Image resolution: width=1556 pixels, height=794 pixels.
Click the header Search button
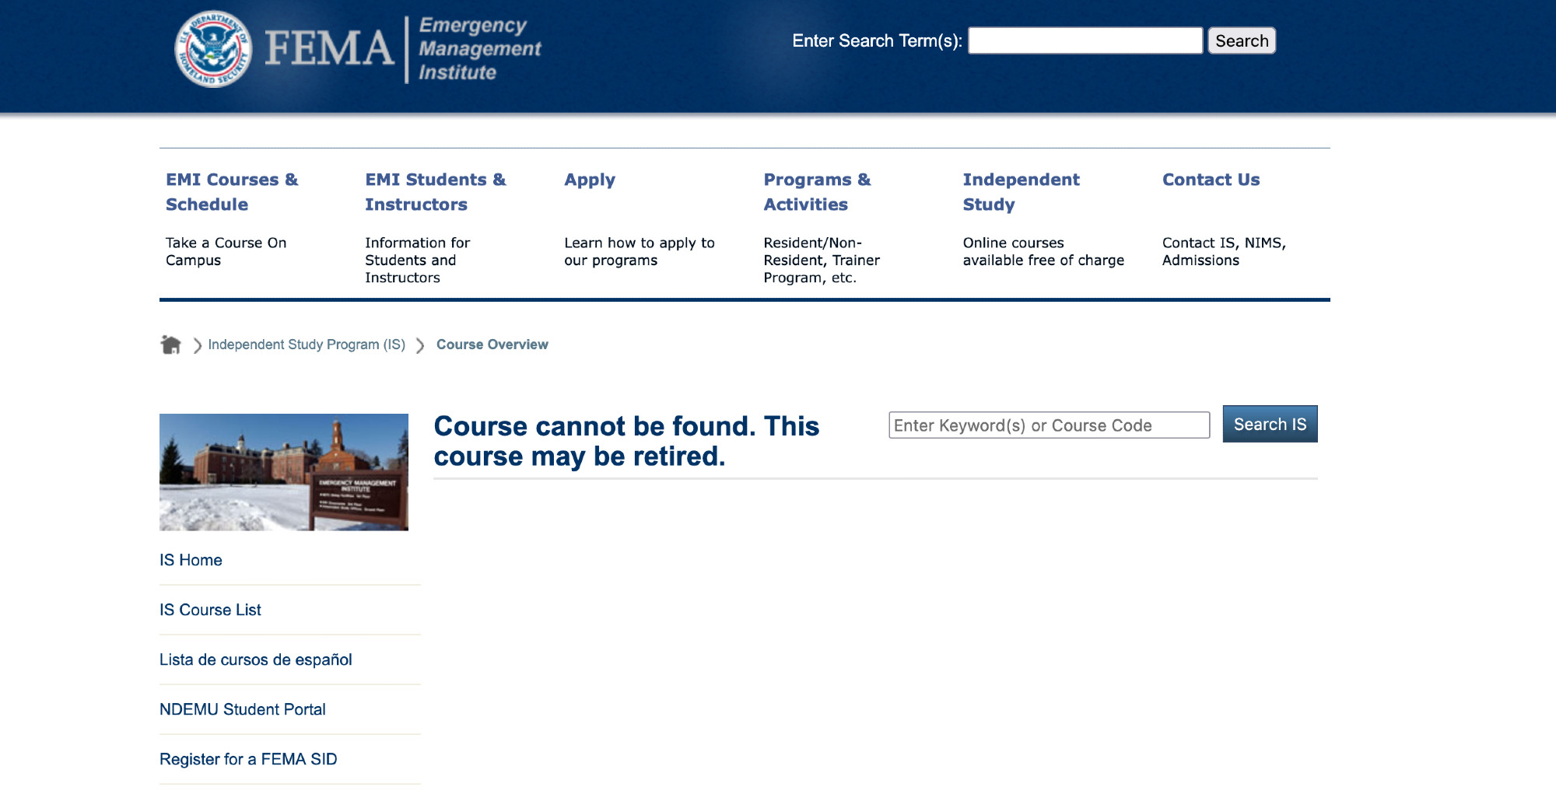click(1242, 40)
